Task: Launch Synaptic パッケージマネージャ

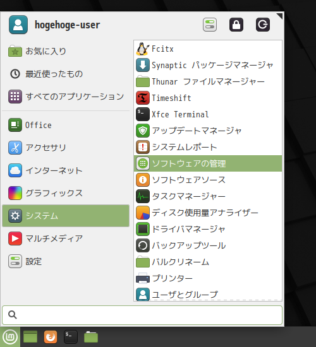Action: pyautogui.click(x=208, y=65)
